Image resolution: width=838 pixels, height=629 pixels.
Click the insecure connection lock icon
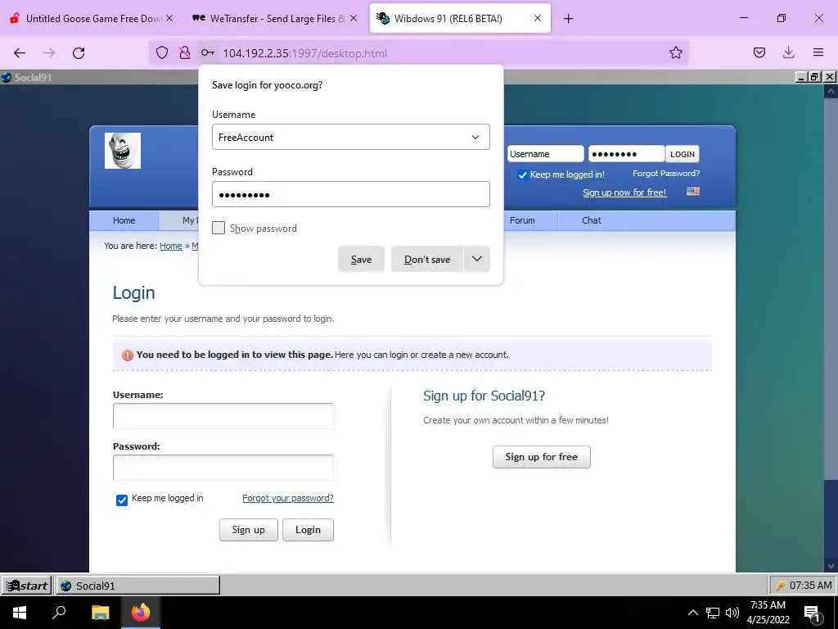click(184, 52)
